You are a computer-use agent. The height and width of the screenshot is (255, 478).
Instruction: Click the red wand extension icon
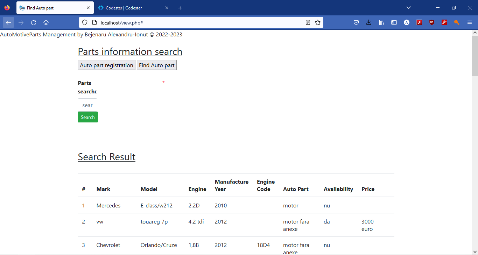click(444, 22)
